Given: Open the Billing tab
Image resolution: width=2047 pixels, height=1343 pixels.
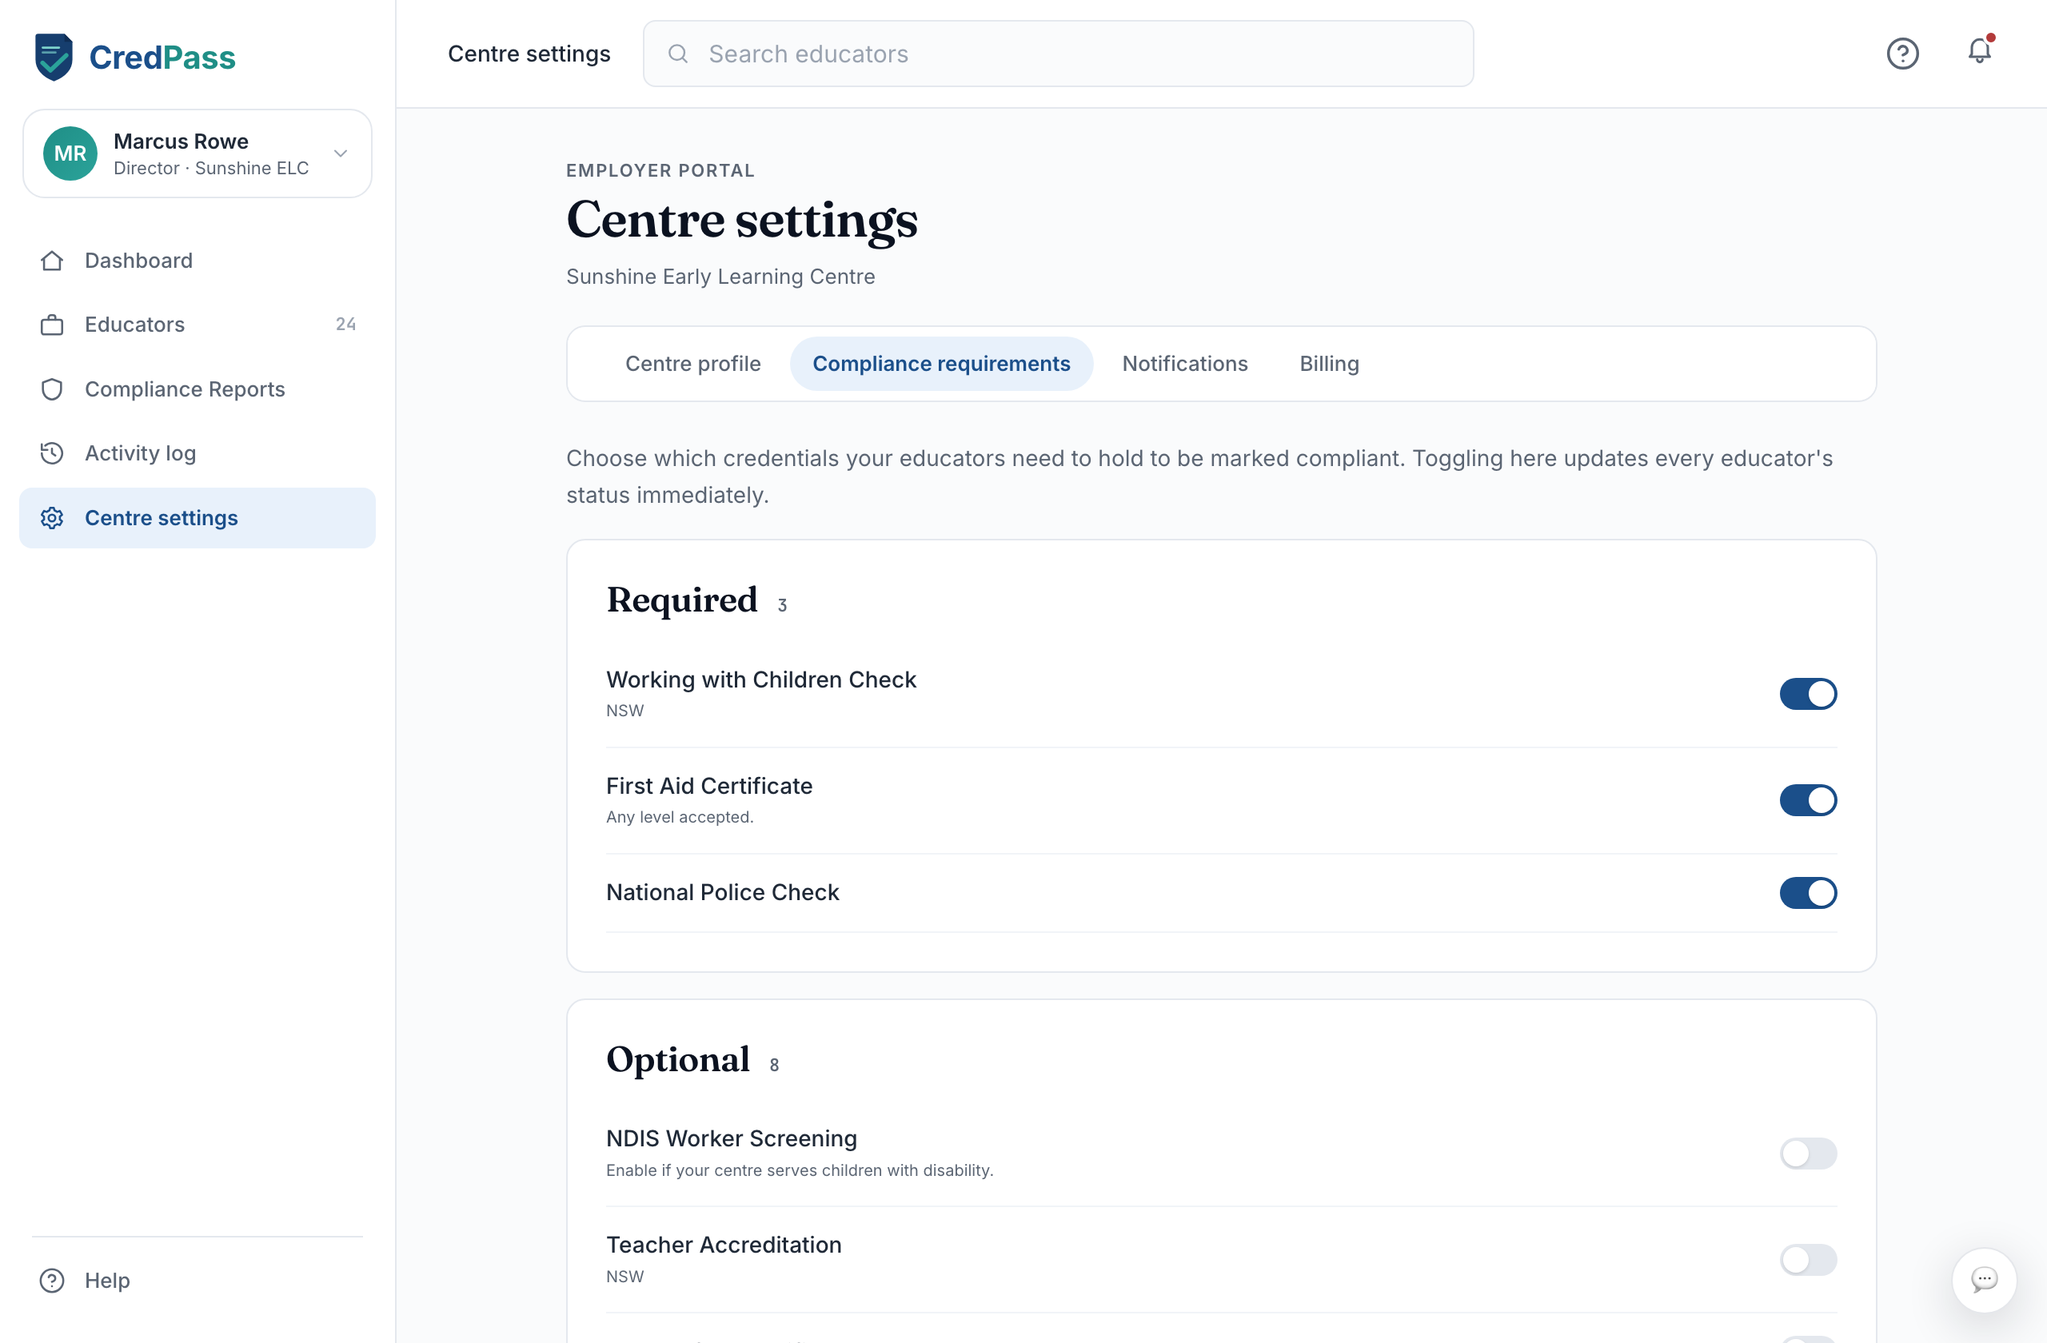Looking at the screenshot, I should point(1329,364).
